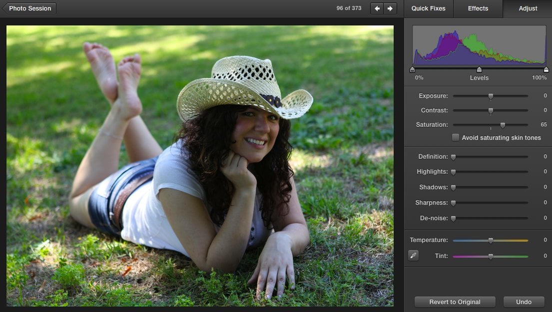Image resolution: width=552 pixels, height=312 pixels.
Task: Switch to the Quick Fixes tab
Action: 429,8
